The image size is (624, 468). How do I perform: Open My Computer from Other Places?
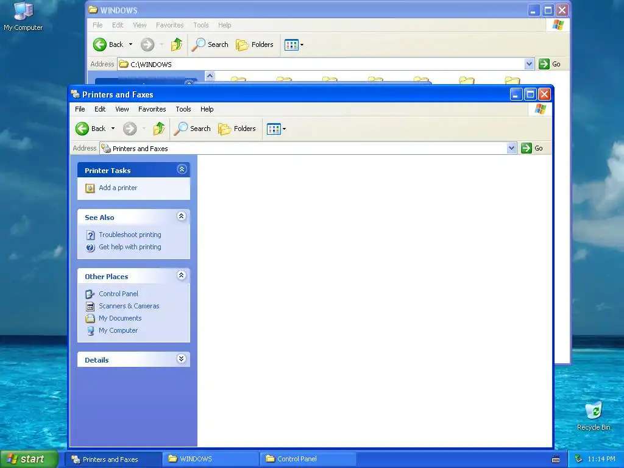[118, 330]
